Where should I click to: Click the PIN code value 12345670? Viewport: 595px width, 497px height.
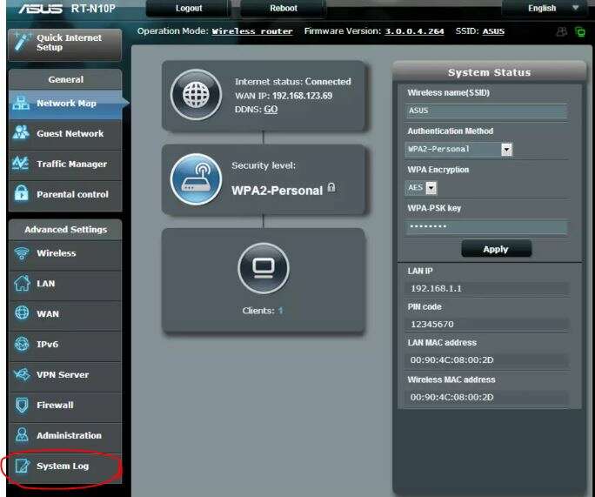[432, 325]
